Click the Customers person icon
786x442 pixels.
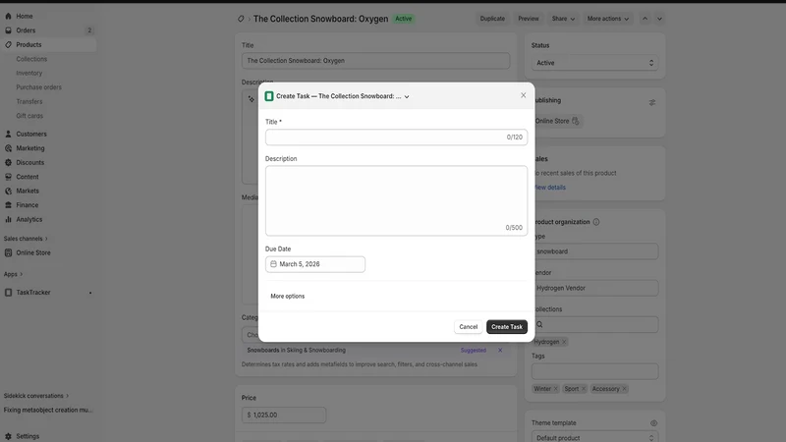pyautogui.click(x=8, y=134)
